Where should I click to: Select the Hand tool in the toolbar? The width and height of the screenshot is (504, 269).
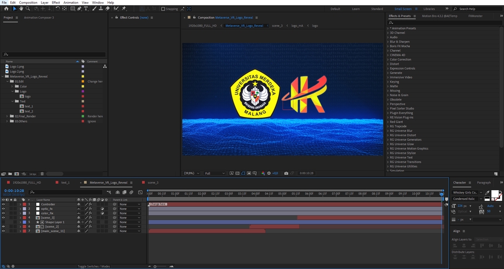pyautogui.click(x=21, y=9)
